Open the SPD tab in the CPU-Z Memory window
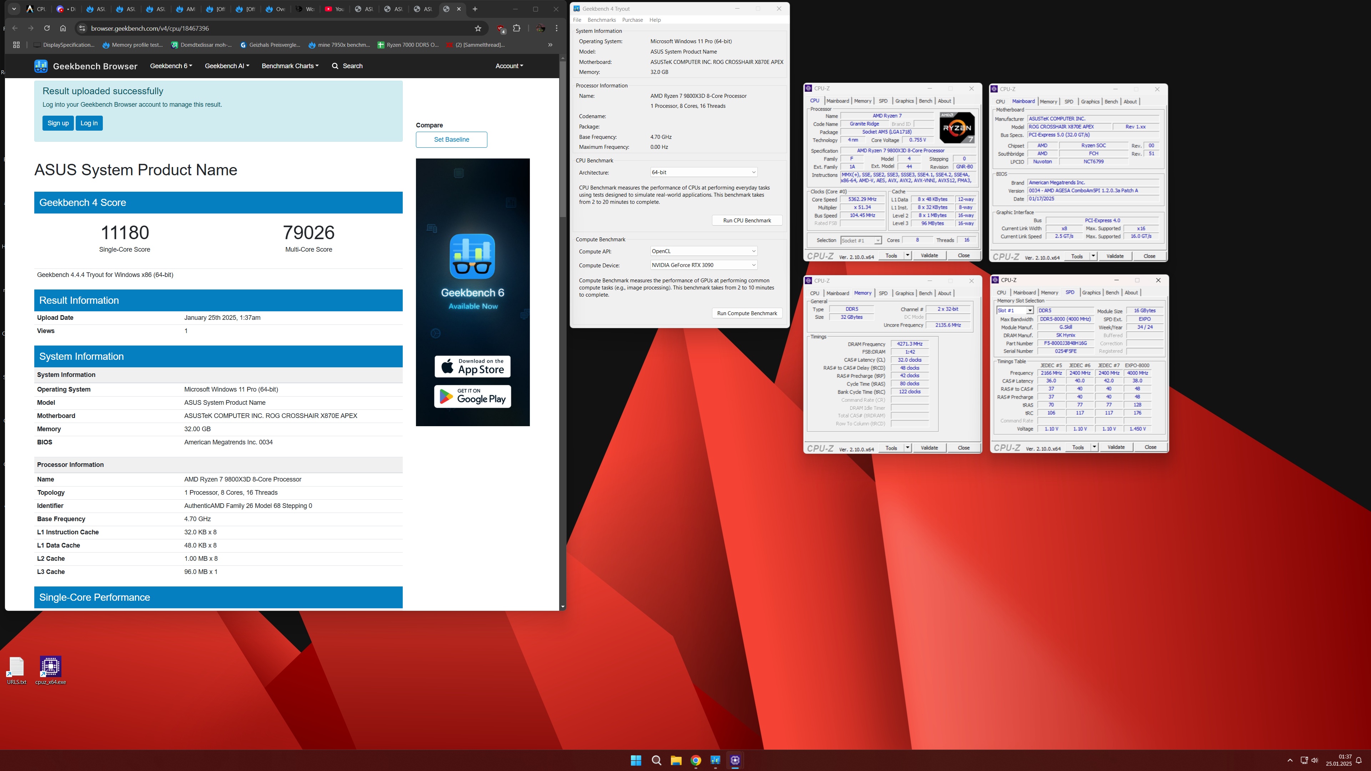Screen dimensions: 1371x771 [x=883, y=293]
